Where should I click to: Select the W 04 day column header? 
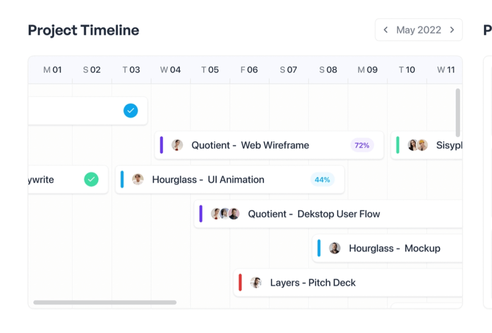click(170, 70)
